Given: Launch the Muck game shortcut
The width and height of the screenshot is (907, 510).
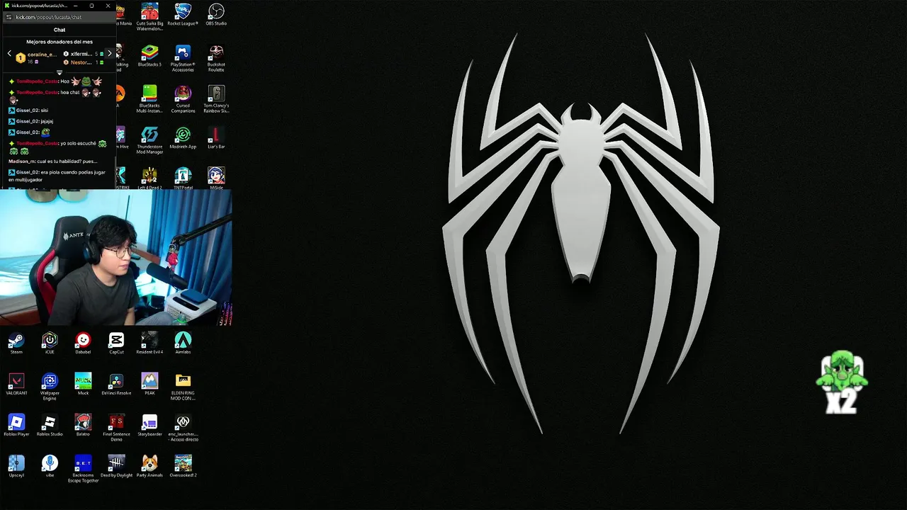Looking at the screenshot, I should point(83,385).
